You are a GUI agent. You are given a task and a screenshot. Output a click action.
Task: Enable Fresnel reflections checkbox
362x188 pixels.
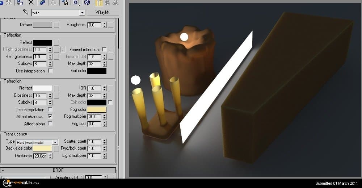pyautogui.click(x=104, y=49)
